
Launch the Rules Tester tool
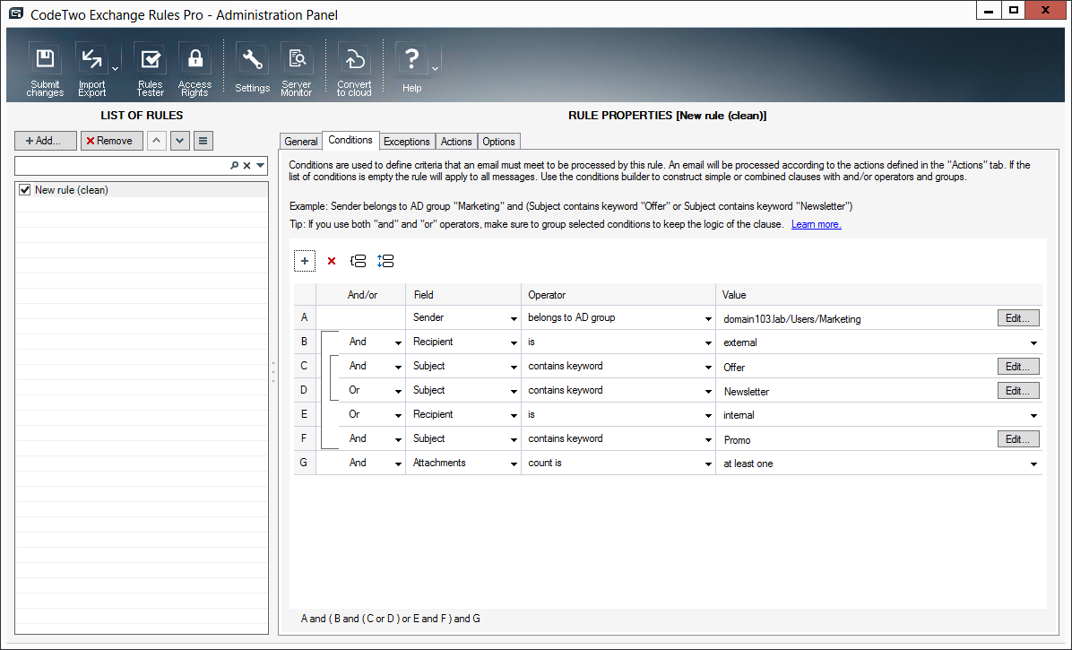click(x=150, y=71)
